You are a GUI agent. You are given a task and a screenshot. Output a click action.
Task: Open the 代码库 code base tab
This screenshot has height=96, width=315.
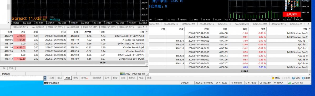132,78
